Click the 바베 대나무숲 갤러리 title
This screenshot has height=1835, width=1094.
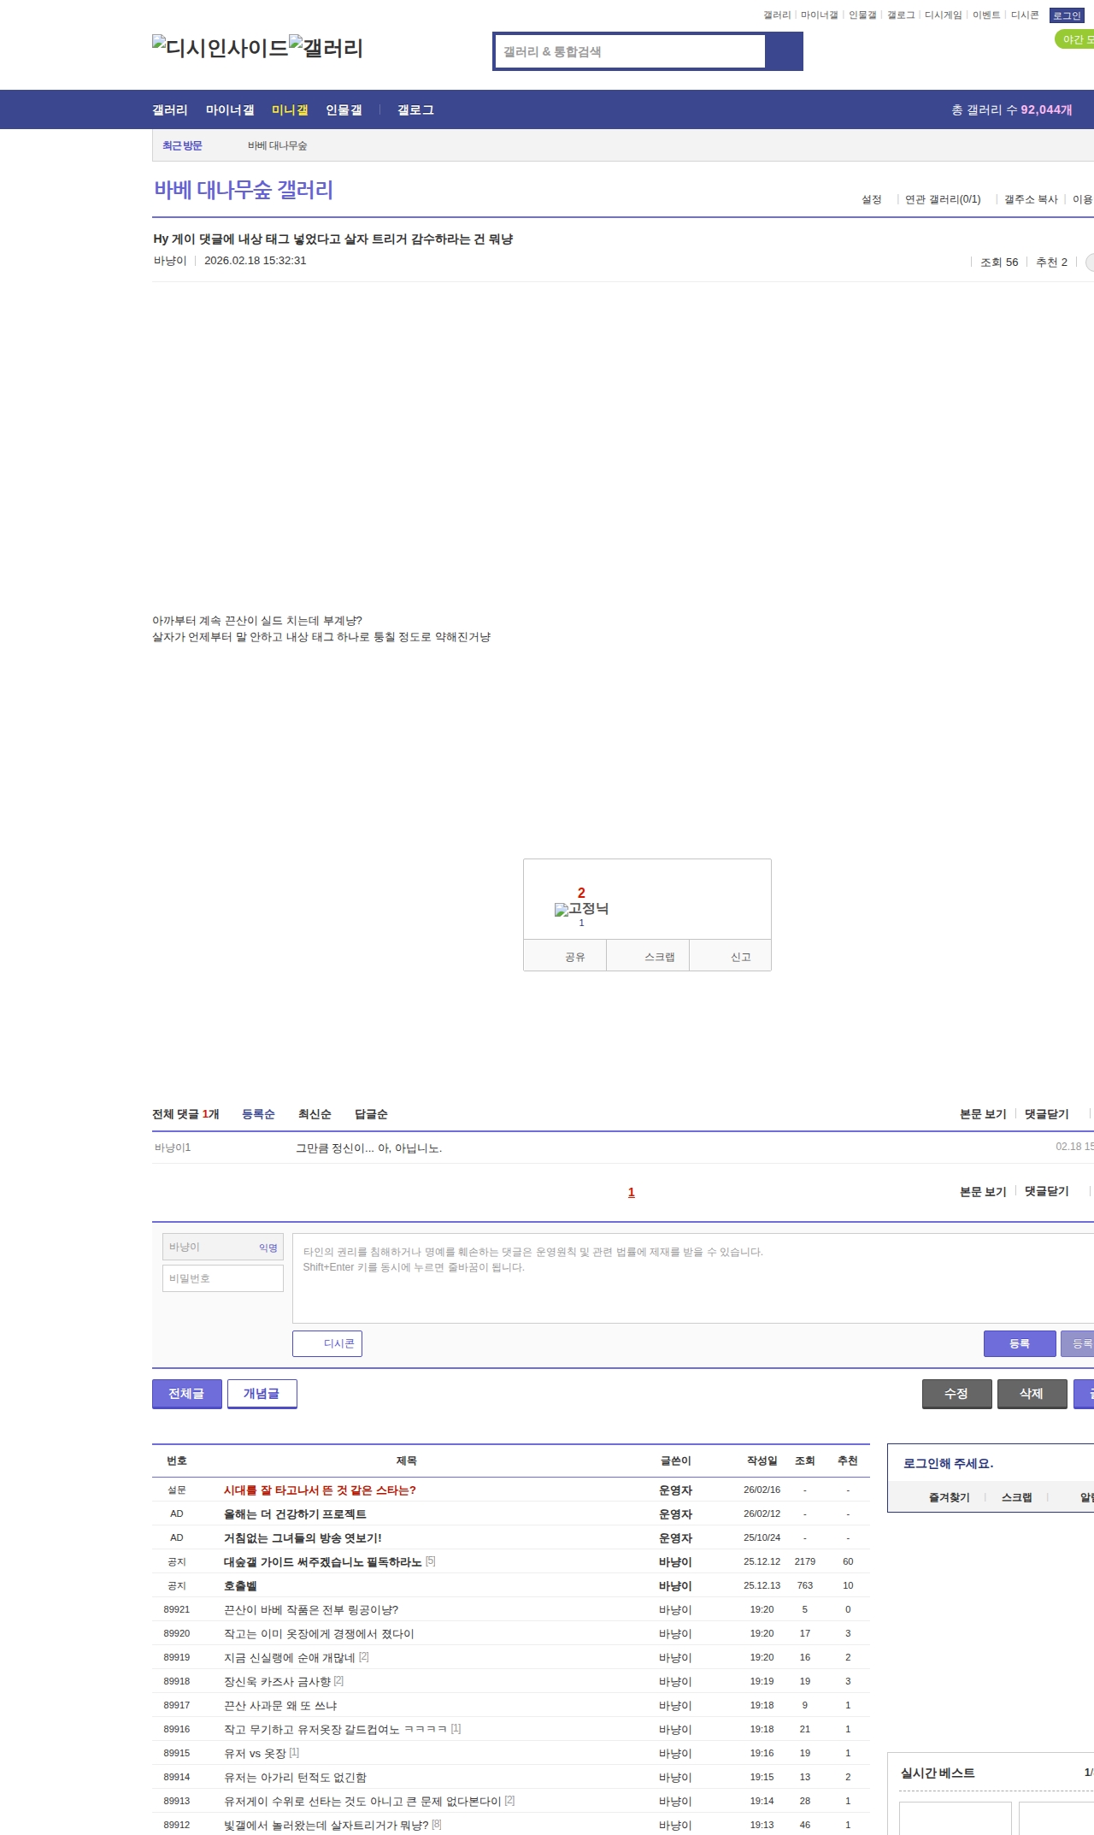(244, 190)
